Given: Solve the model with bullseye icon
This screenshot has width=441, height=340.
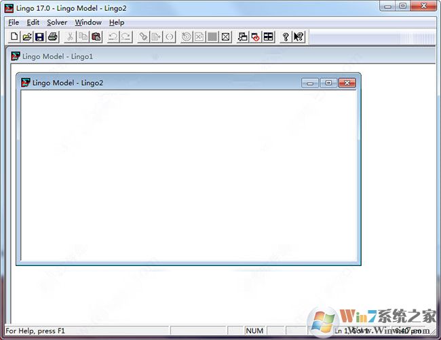Looking at the screenshot, I should click(186, 37).
